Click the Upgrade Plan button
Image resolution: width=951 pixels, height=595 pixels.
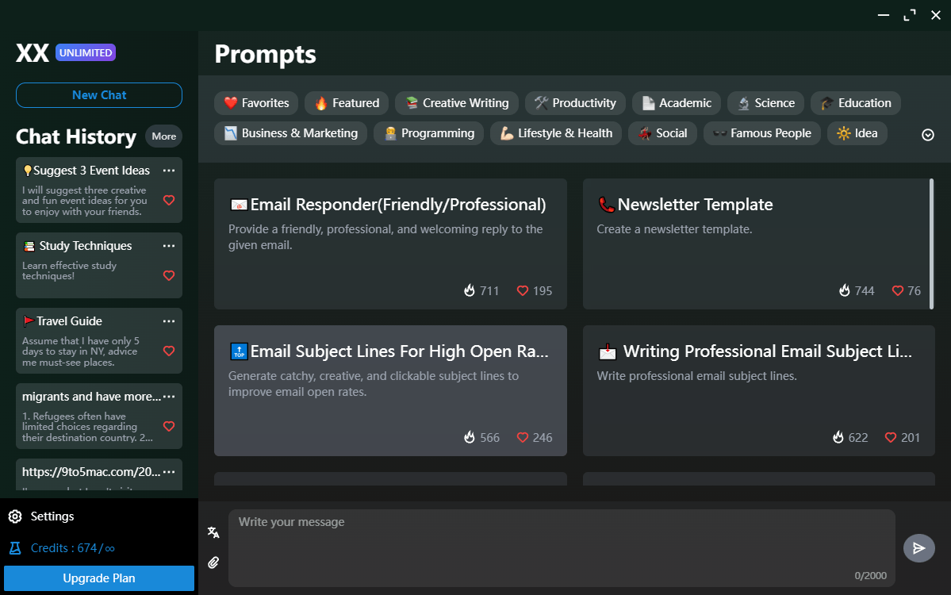pos(99,578)
